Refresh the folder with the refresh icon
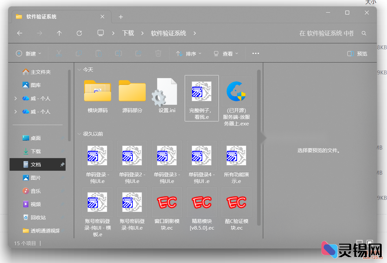Viewport: 387px width, 263px height. tap(79, 33)
